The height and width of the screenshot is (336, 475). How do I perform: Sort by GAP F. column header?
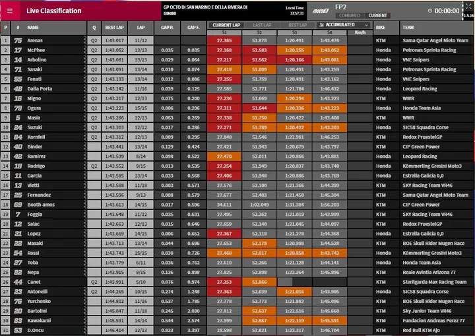(x=193, y=28)
